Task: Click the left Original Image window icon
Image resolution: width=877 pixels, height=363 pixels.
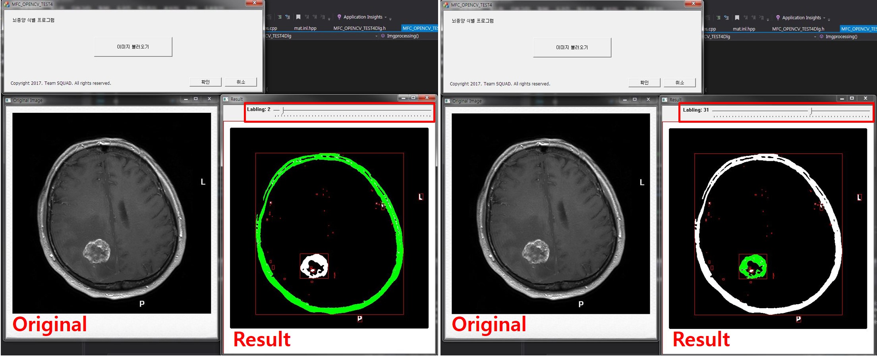Action: [x=8, y=100]
